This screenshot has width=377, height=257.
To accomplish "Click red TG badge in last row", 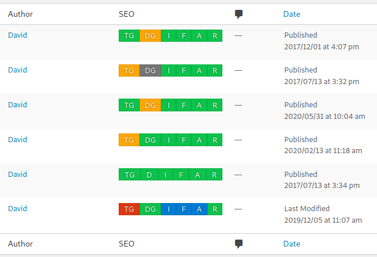I will [x=129, y=209].
